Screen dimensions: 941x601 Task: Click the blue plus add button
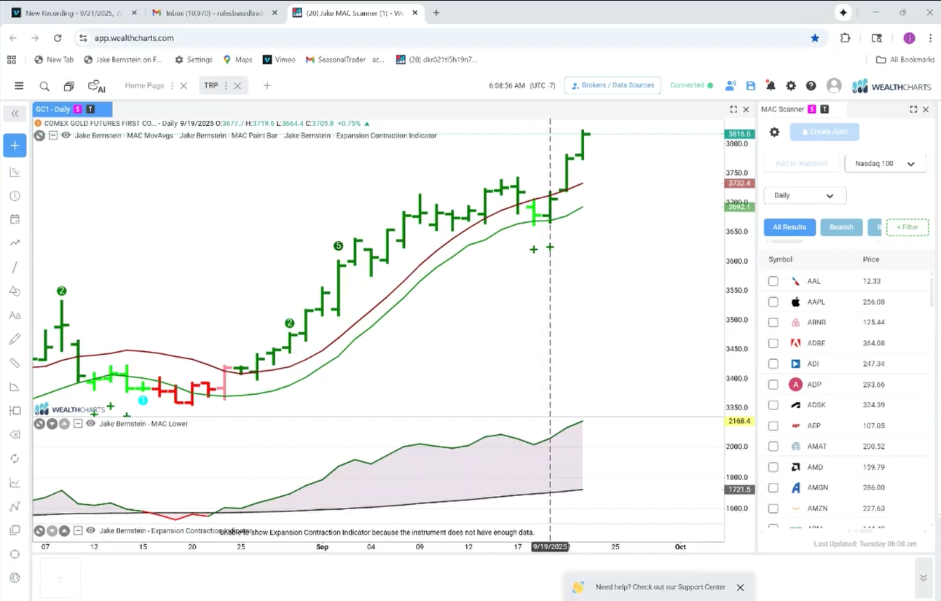[15, 145]
